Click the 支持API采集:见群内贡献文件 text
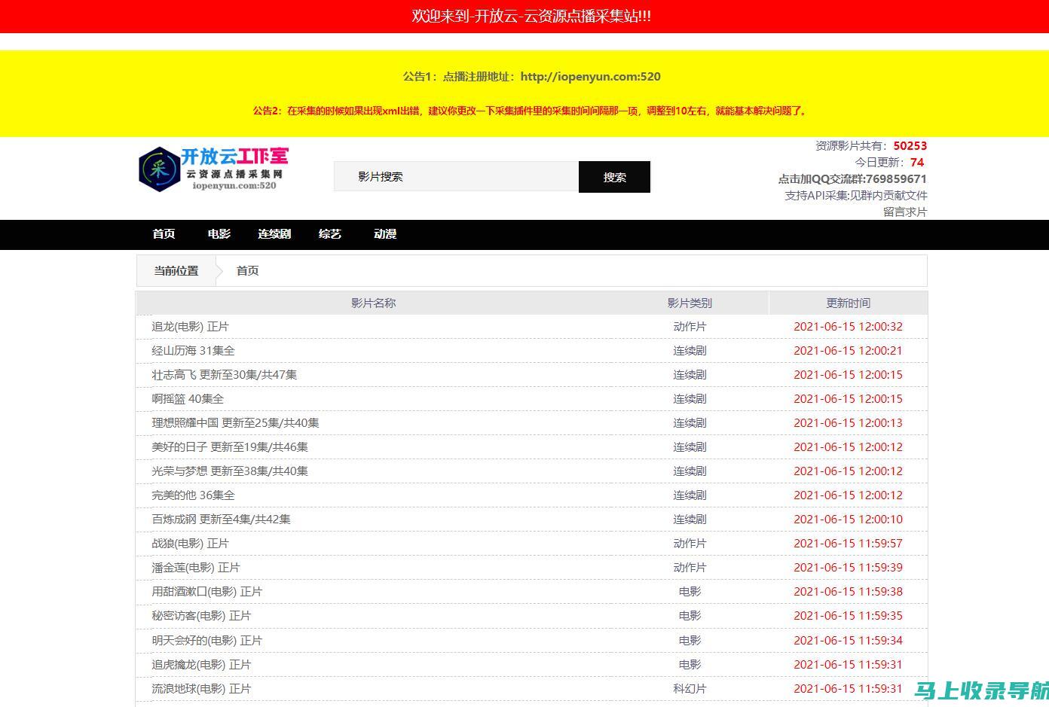 pyautogui.click(x=856, y=195)
